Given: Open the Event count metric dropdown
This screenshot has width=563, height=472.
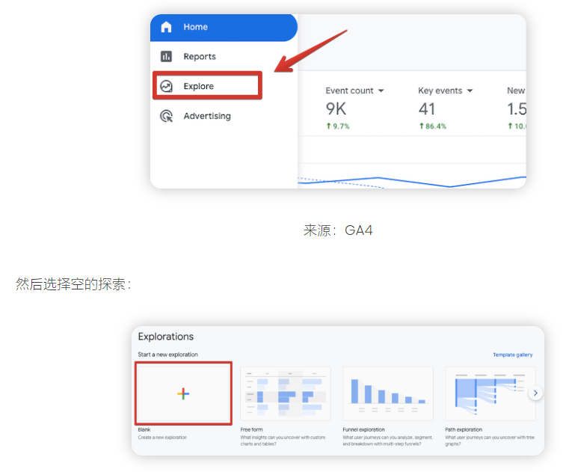Looking at the screenshot, I should tap(381, 91).
